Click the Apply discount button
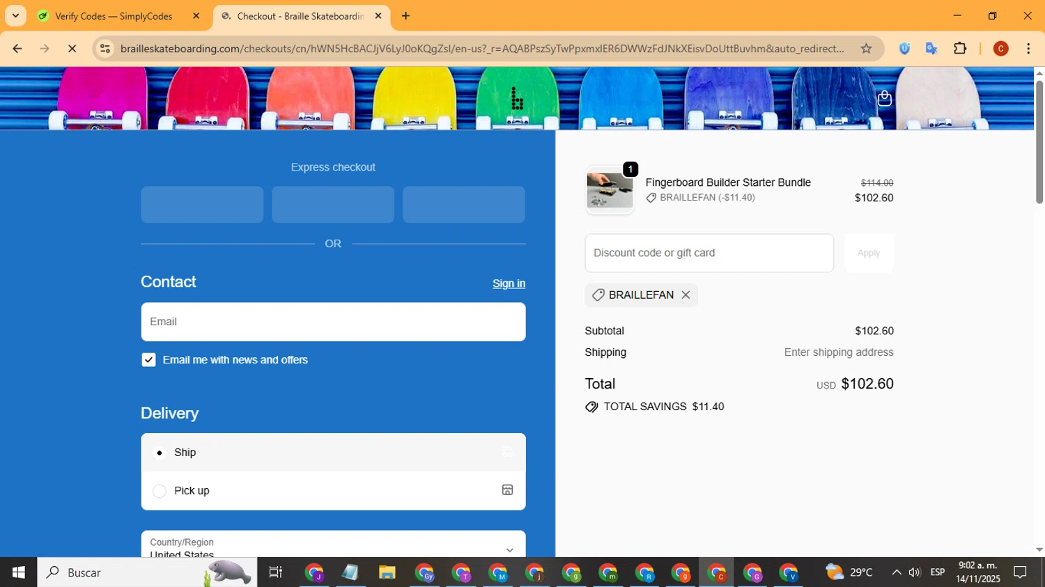Image resolution: width=1045 pixels, height=587 pixels. pos(869,253)
